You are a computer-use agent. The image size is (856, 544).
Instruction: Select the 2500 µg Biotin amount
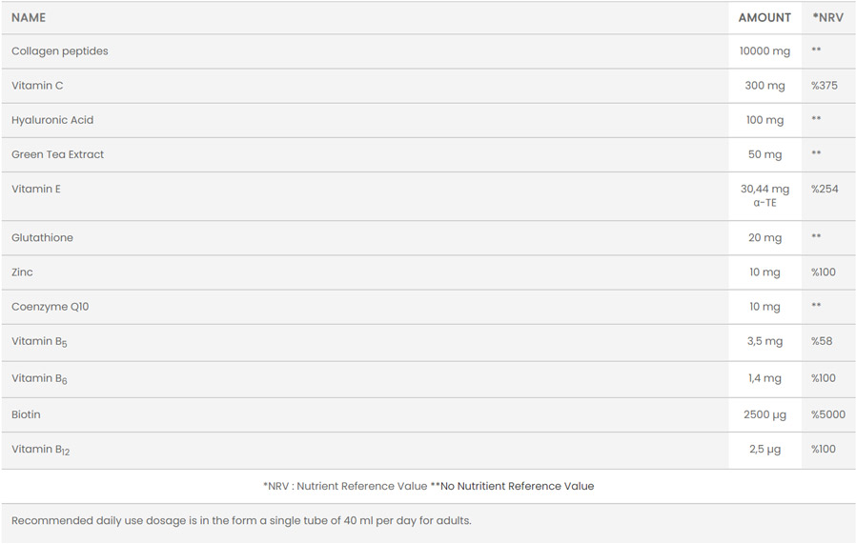pyautogui.click(x=764, y=414)
